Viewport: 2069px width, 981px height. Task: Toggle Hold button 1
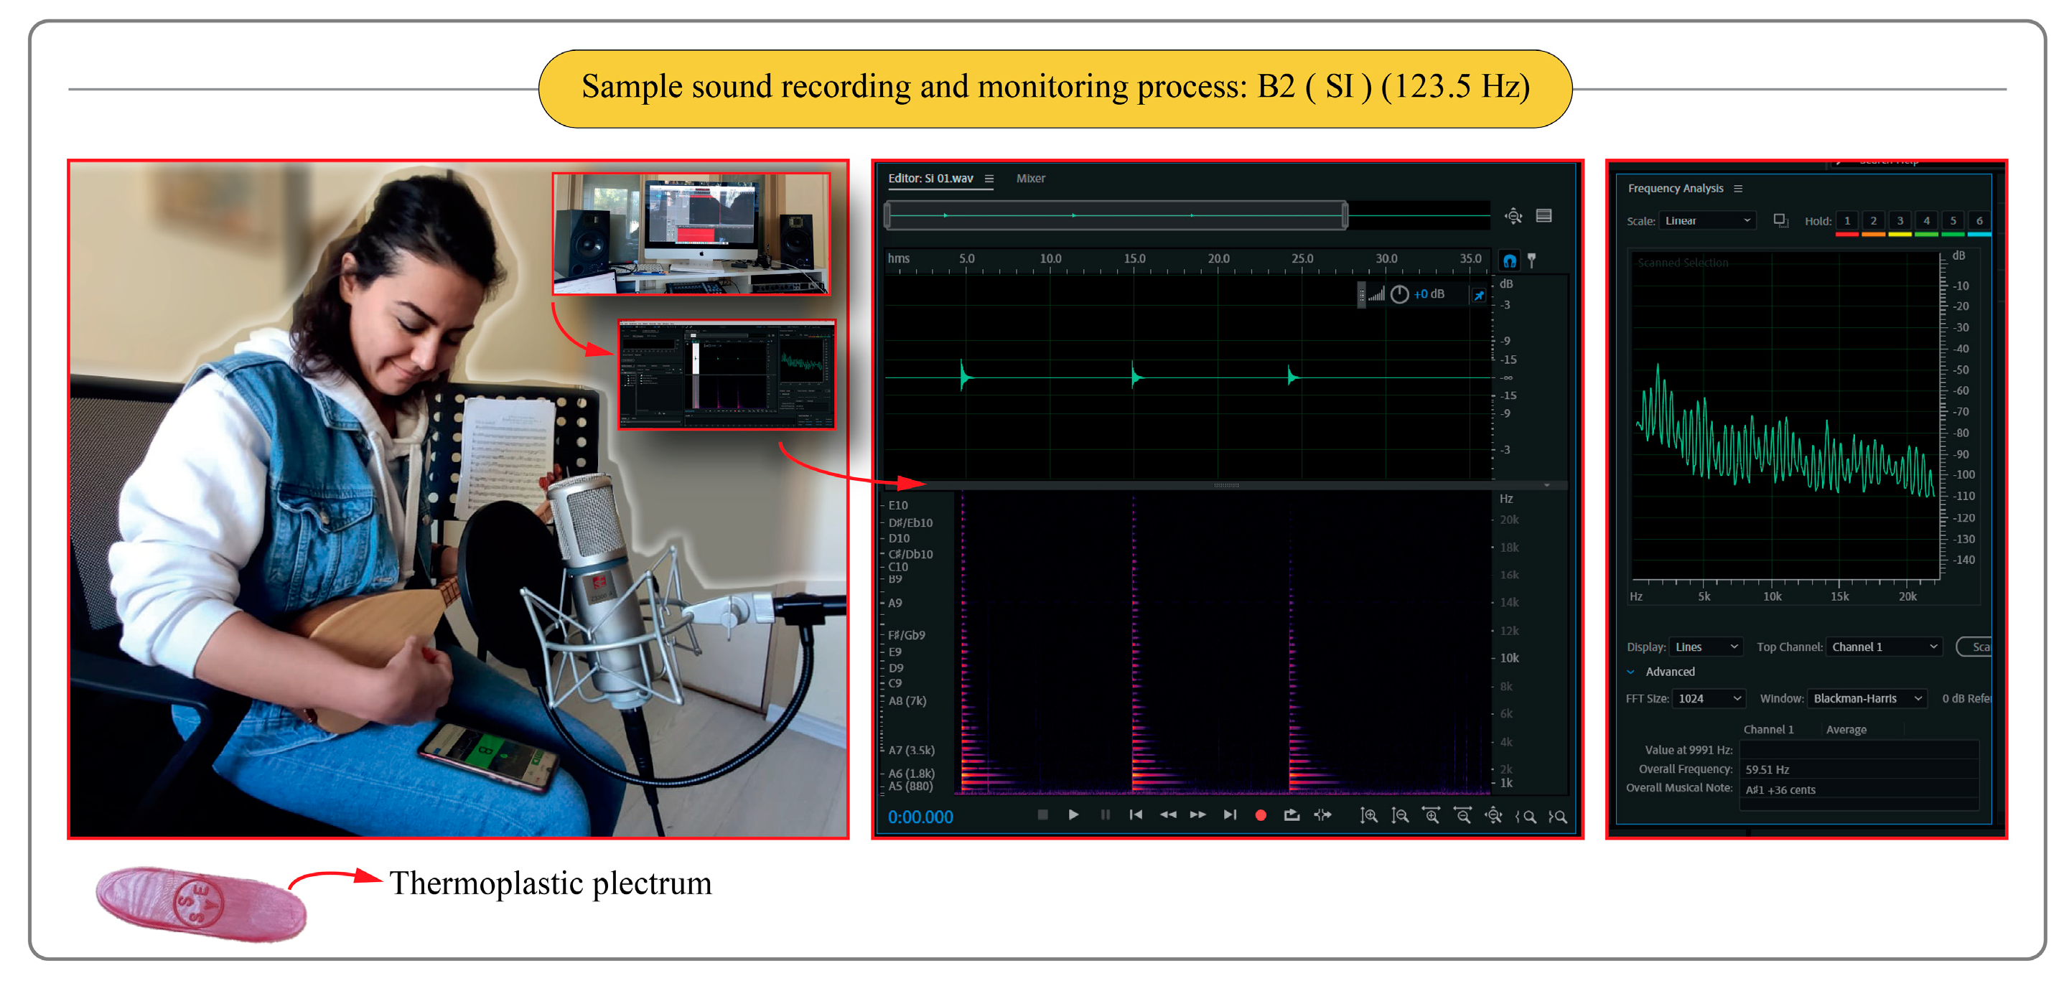(x=1846, y=221)
